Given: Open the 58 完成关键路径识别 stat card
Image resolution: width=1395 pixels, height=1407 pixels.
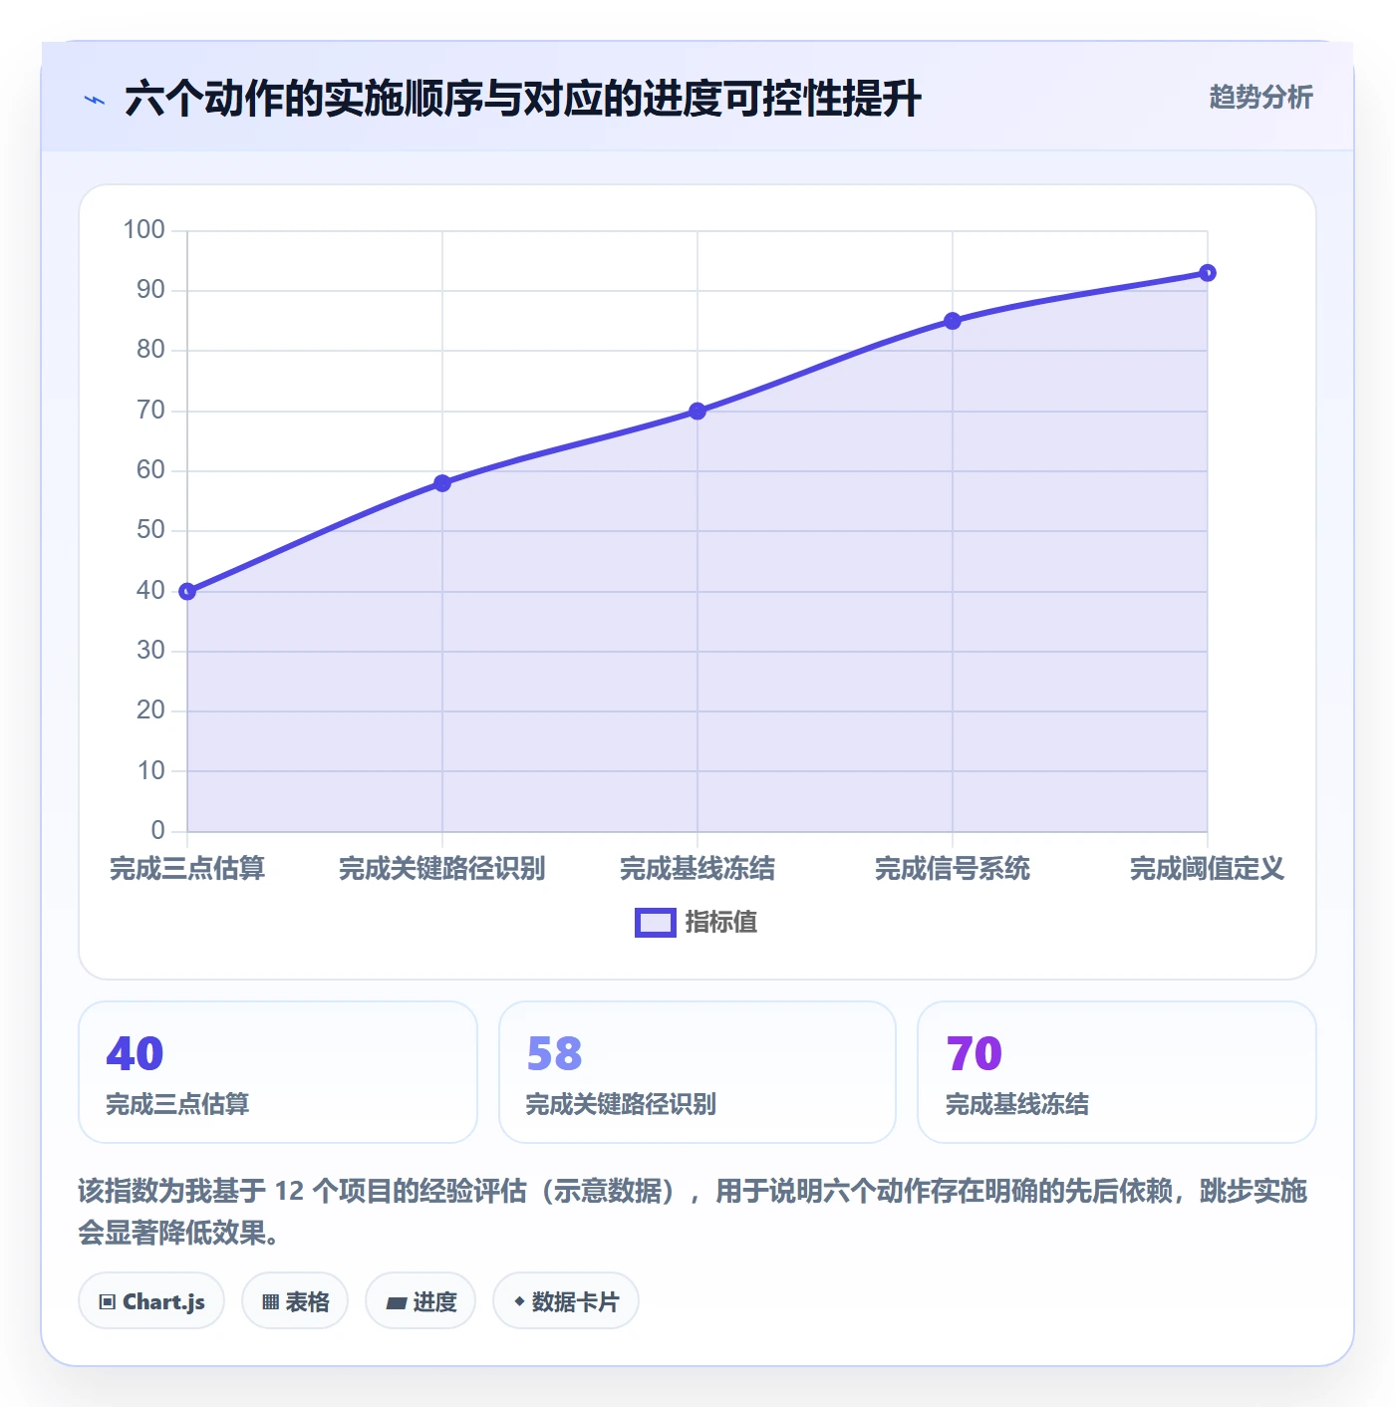Looking at the screenshot, I should 697,1072.
